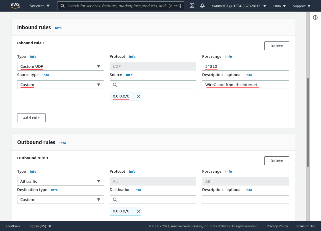The width and height of the screenshot is (321, 231).
Task: Click the Inbound rule 1 title
Action: pyautogui.click(x=31, y=43)
